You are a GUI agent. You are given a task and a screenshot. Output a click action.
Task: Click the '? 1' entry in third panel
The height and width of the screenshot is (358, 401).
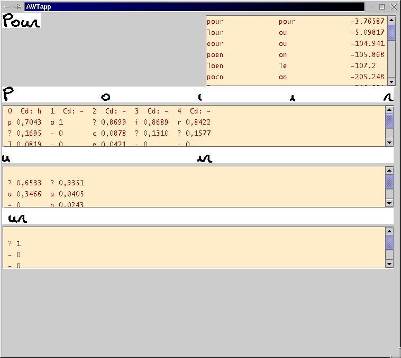[x=14, y=243]
